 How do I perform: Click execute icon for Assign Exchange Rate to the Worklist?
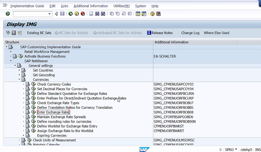pyautogui.click(x=33, y=131)
